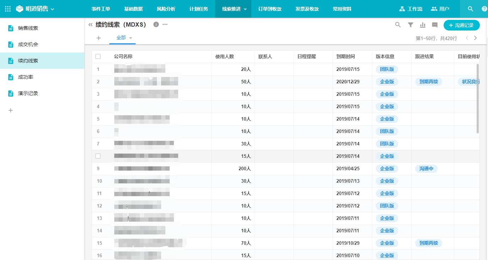This screenshot has width=488, height=260.
Task: Collapse sidebar with double chevron icon
Action: [91, 24]
